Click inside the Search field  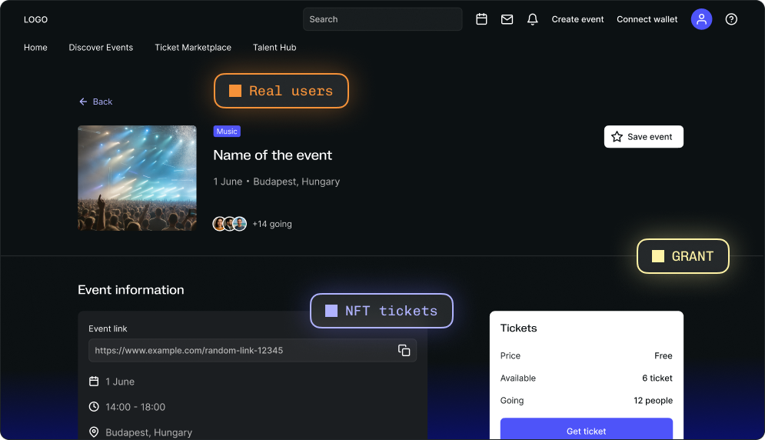tap(382, 19)
